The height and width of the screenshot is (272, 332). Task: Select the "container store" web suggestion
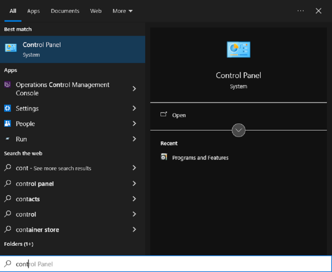[37, 230]
